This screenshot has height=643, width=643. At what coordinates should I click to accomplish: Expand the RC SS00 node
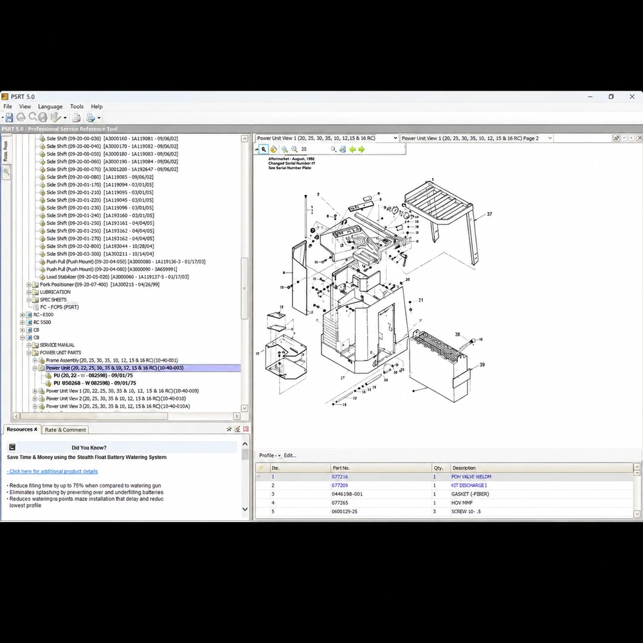coord(22,323)
